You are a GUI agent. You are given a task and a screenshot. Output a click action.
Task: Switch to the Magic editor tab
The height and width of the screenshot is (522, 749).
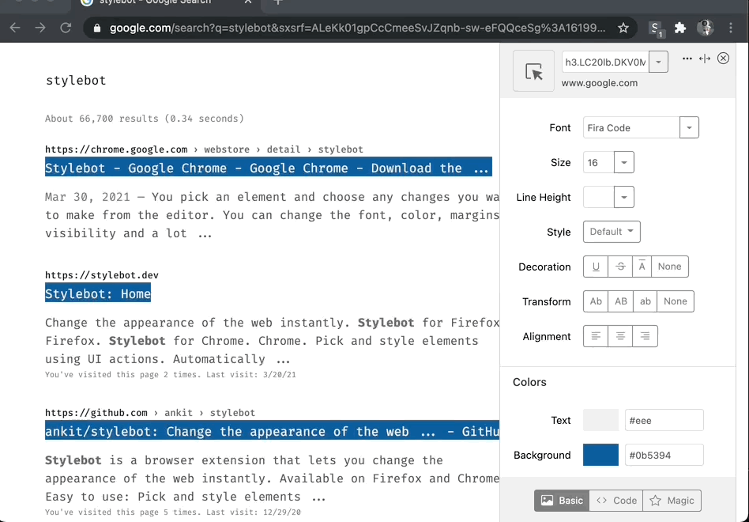click(x=672, y=501)
